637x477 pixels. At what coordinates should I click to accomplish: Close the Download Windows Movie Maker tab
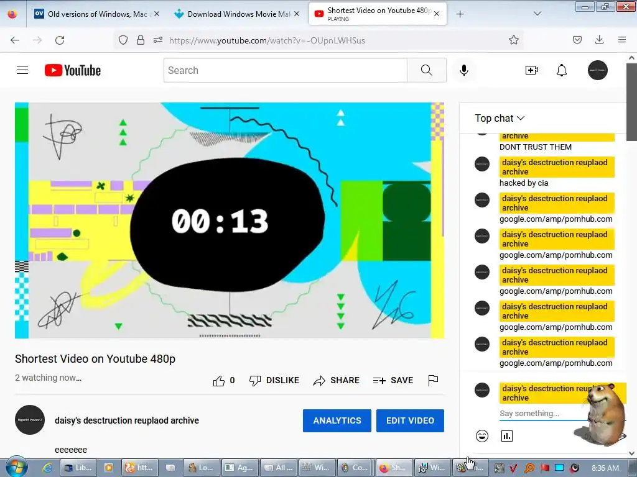[297, 14]
